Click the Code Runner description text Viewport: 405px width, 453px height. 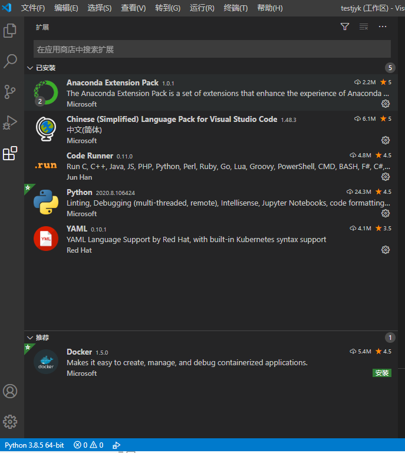pos(228,166)
